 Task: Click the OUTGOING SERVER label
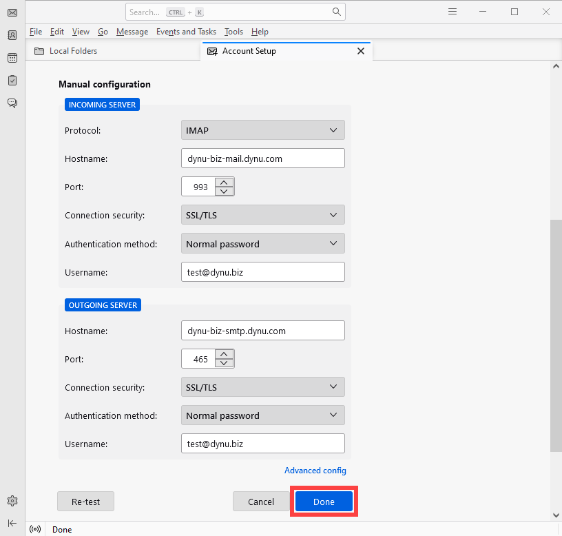pyautogui.click(x=103, y=305)
